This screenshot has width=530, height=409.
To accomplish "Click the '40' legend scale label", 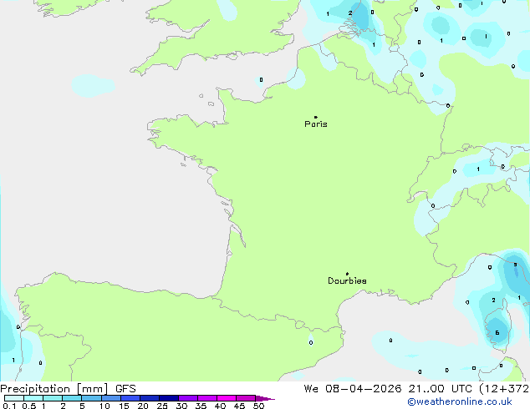I will pyautogui.click(x=220, y=406).
